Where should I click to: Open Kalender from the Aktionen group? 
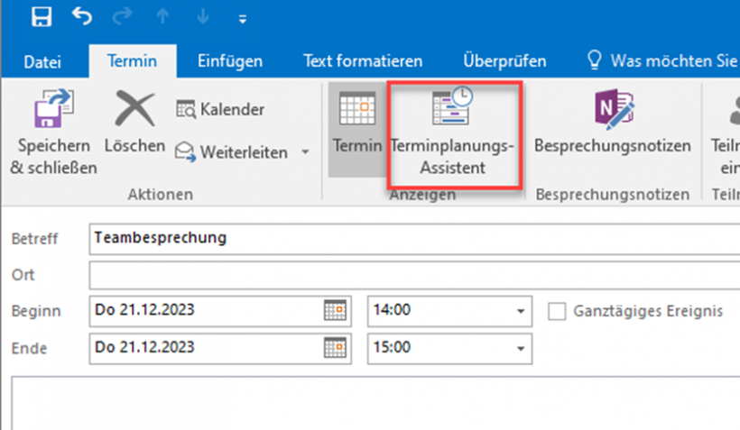click(221, 110)
